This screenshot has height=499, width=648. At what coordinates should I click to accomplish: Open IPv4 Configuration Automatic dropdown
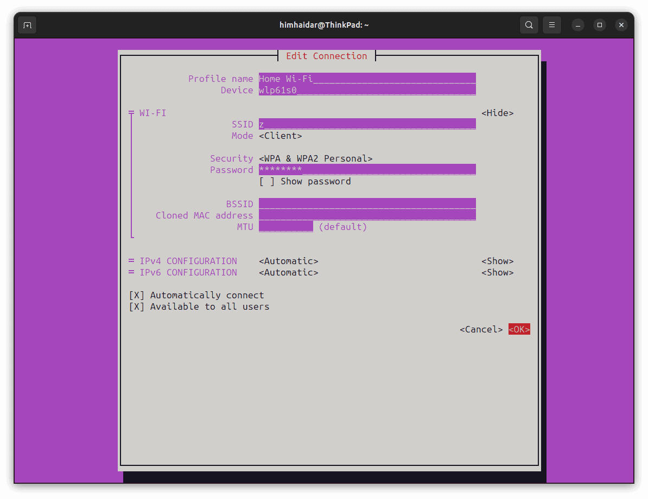[288, 261]
